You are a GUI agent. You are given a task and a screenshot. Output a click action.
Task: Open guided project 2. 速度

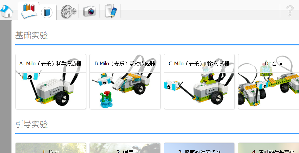point(125,148)
